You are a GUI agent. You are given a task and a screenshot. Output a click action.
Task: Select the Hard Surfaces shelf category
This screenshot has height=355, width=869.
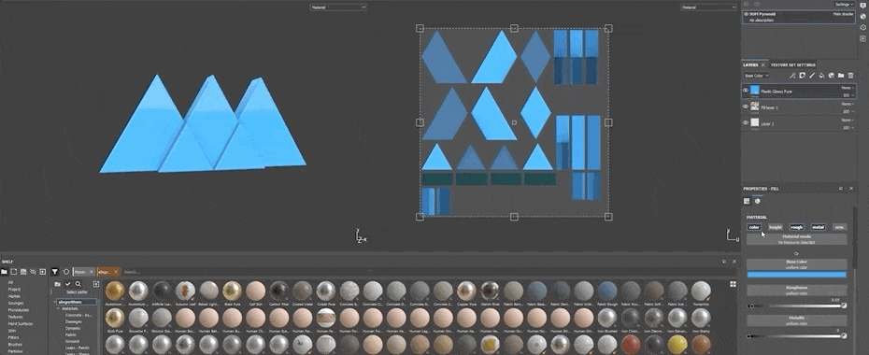pyautogui.click(x=20, y=324)
